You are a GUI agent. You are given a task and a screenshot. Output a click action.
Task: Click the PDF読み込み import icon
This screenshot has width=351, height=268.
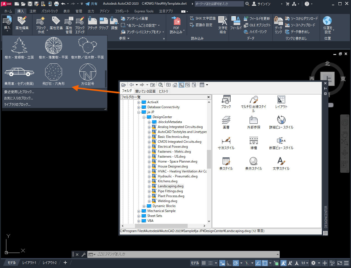(x=176, y=21)
